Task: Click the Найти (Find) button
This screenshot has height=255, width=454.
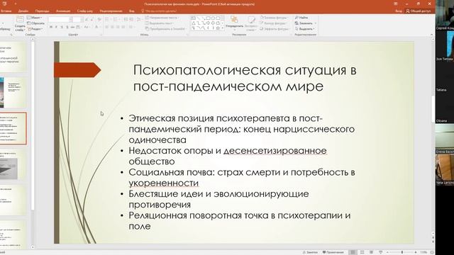Action: pyautogui.click(x=301, y=18)
